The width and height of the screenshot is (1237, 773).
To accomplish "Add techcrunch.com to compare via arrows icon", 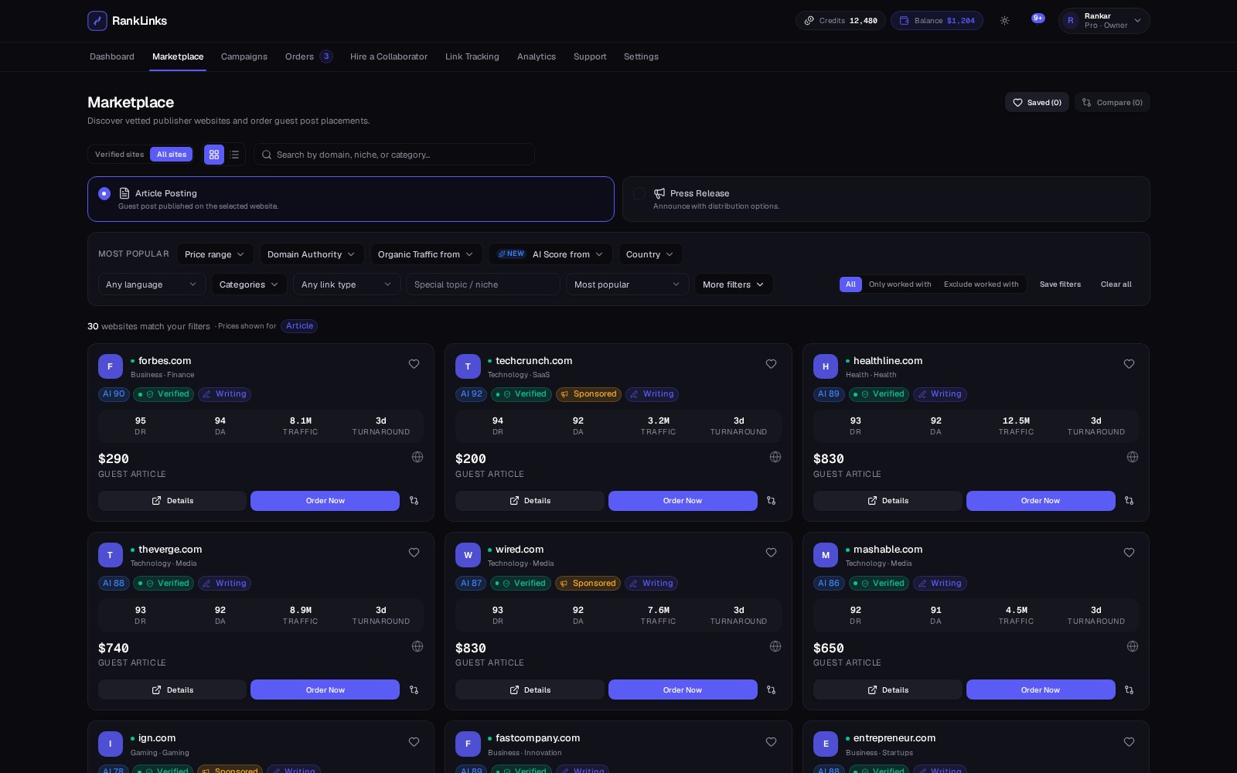I will point(771,501).
